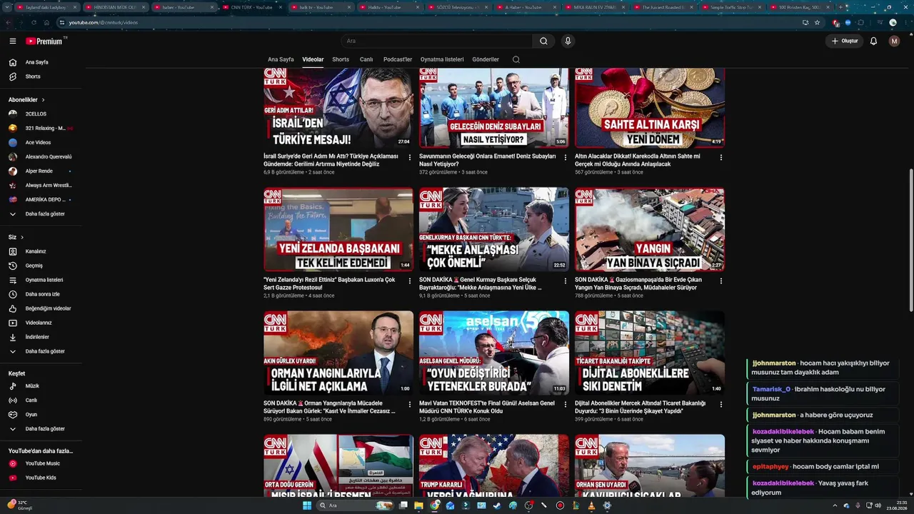This screenshot has width=914, height=514.
Task: Open options for Yeni Zelanda'yı Rezil Ettiniz video
Action: click(410, 281)
